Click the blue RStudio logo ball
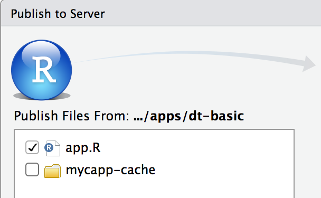Screen dimensions: 321x198 [x=42, y=70]
